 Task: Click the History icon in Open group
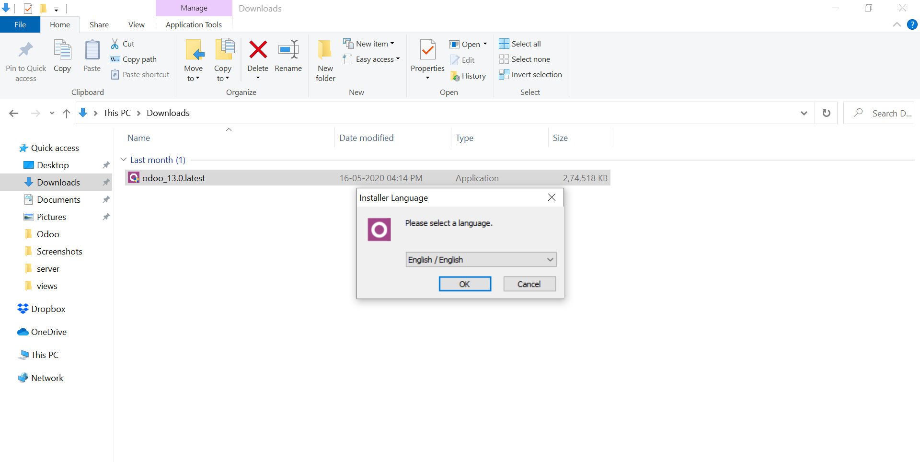coord(455,76)
